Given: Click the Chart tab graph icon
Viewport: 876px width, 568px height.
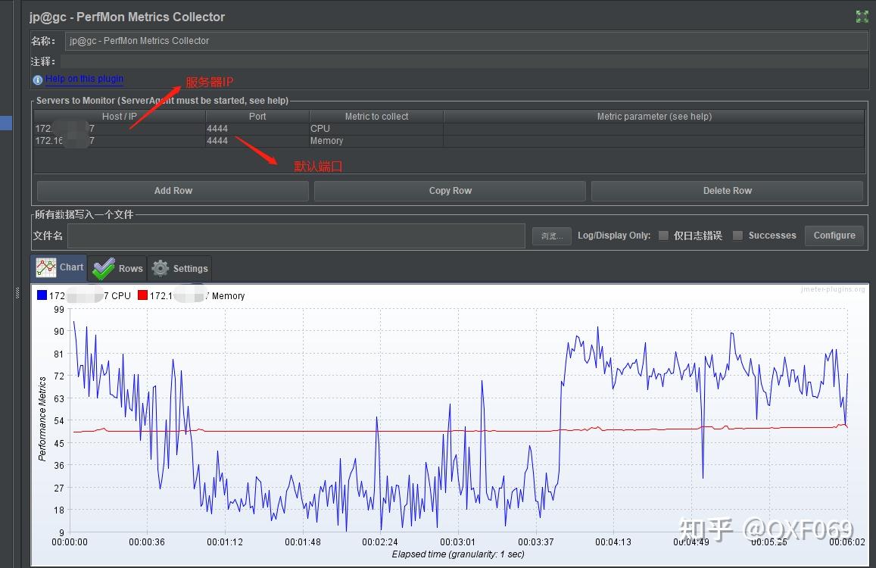Looking at the screenshot, I should point(46,268).
